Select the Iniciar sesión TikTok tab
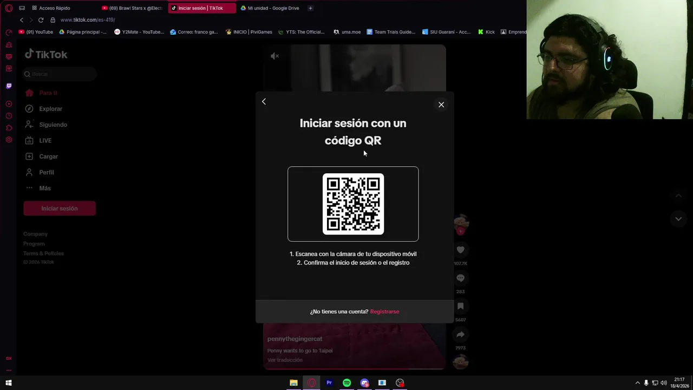693x390 pixels. [x=201, y=8]
